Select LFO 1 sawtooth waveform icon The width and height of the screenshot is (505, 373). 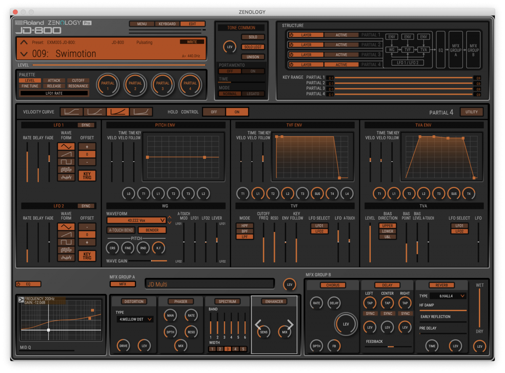click(66, 154)
